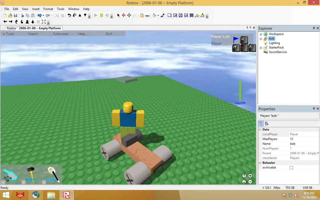Click the pause button in toolbar

click(101, 15)
